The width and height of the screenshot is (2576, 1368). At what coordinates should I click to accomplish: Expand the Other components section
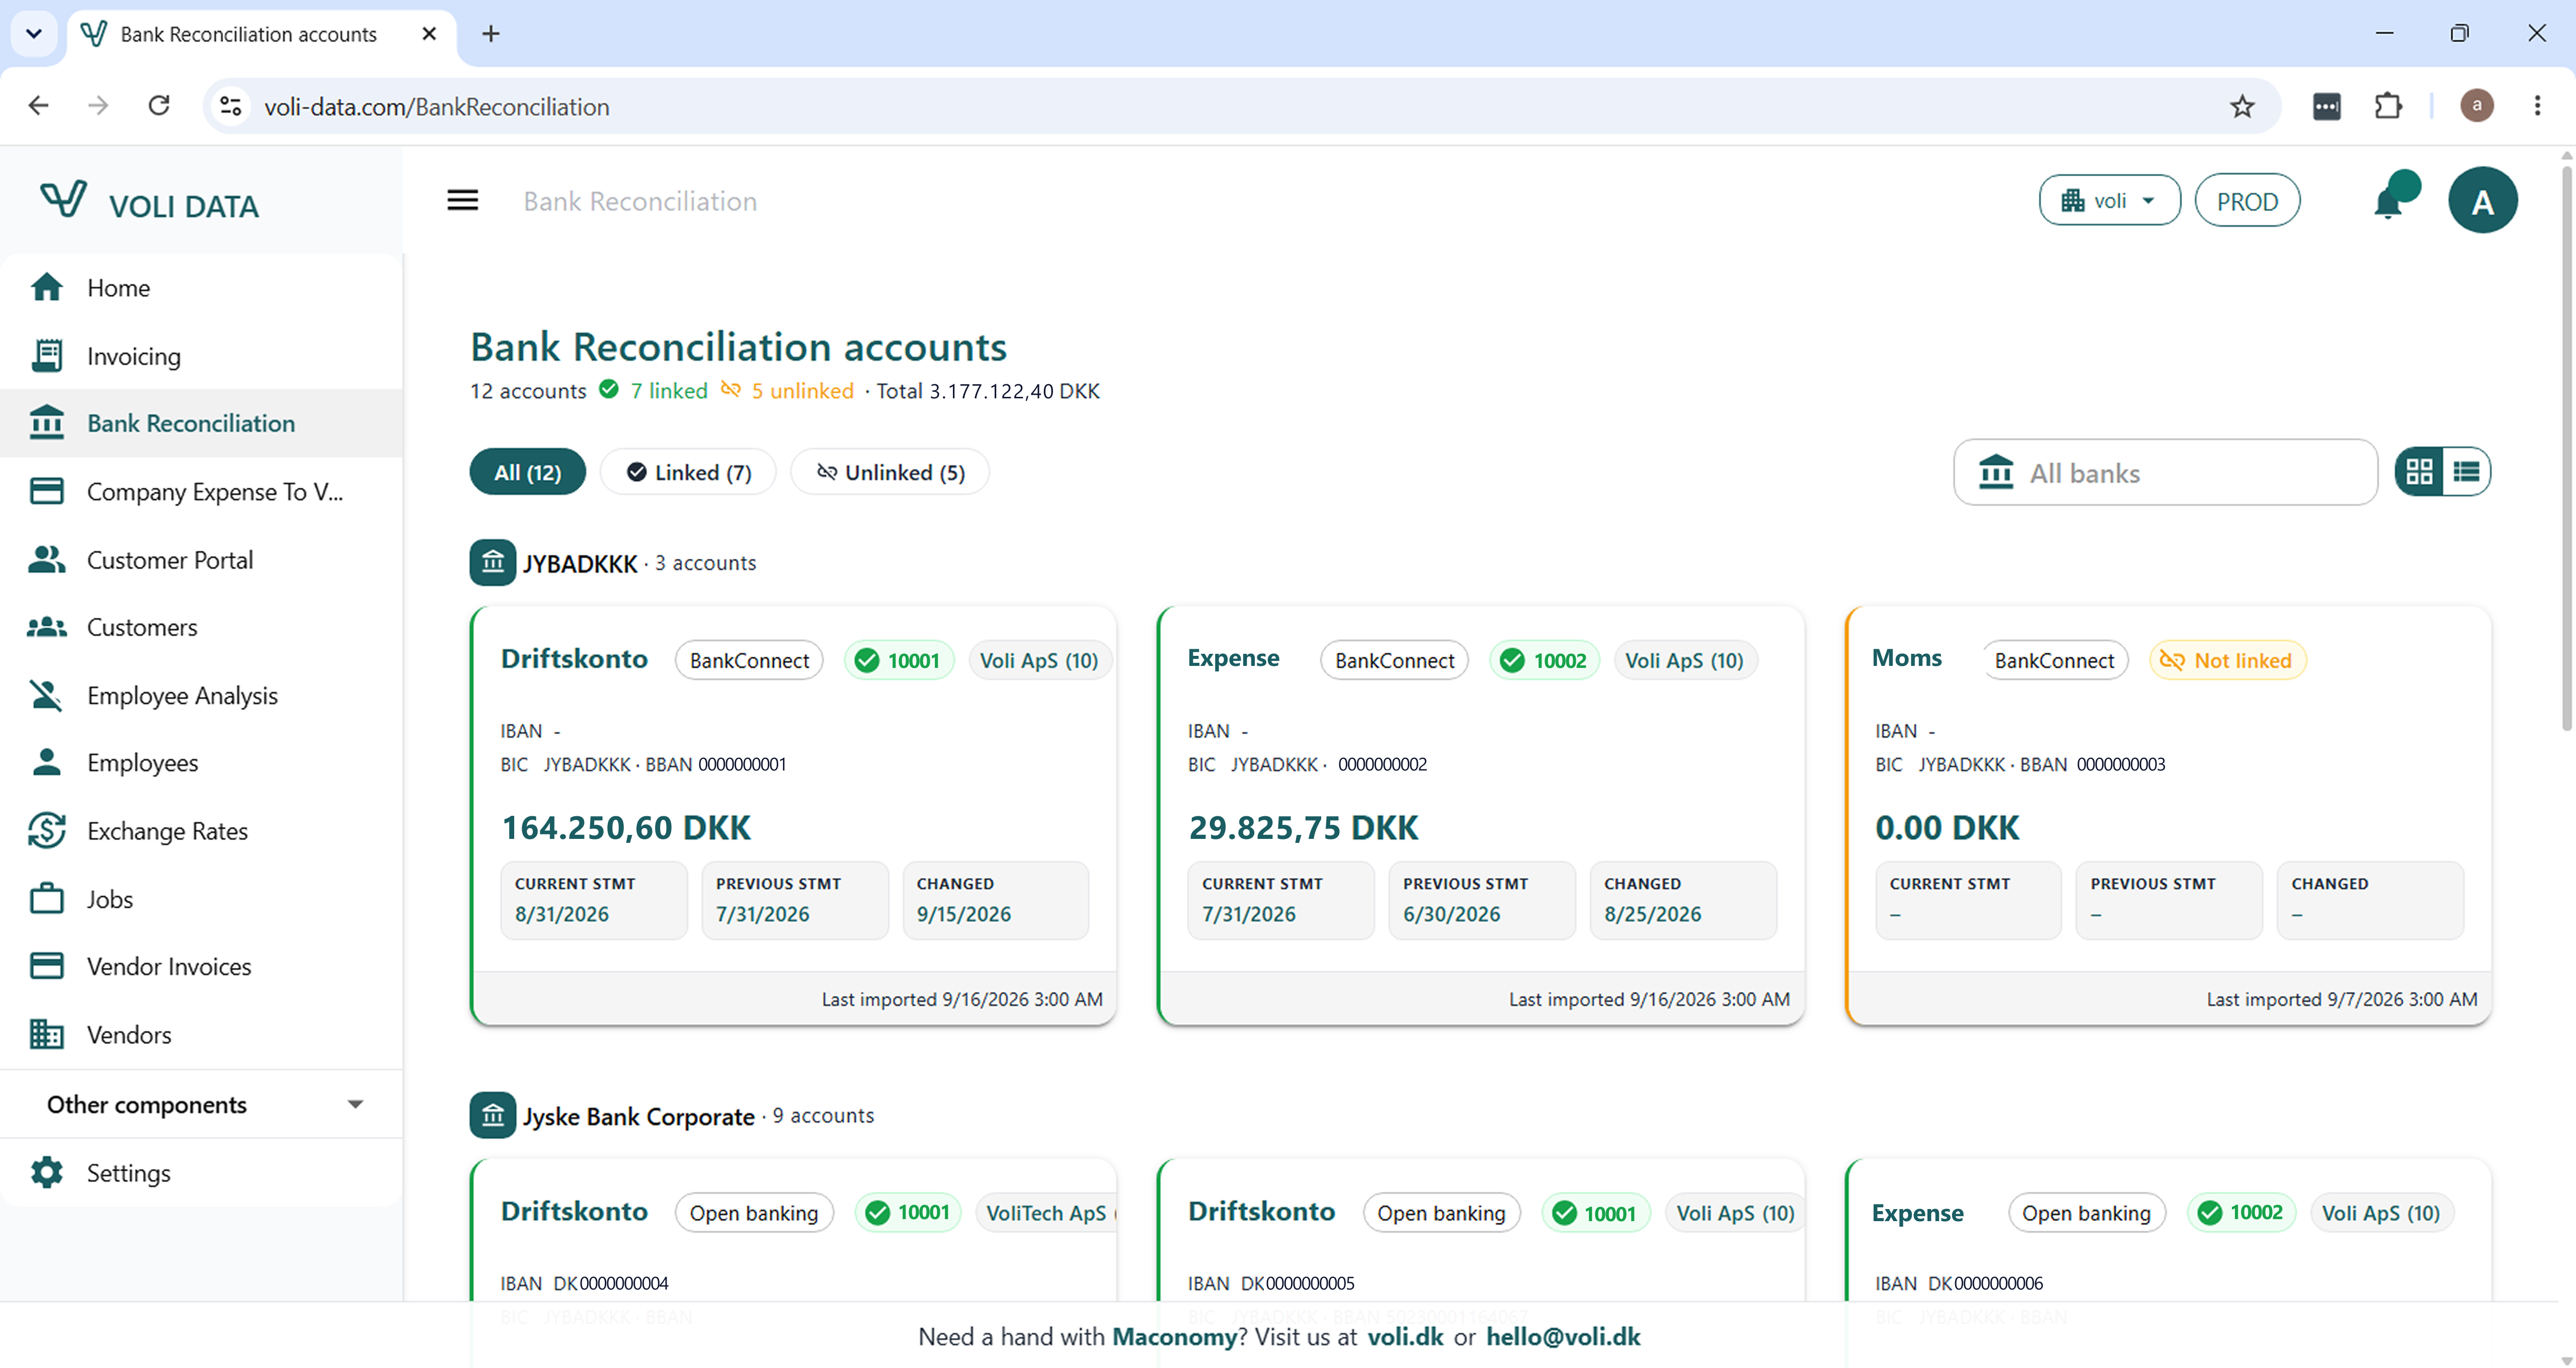click(x=202, y=1104)
